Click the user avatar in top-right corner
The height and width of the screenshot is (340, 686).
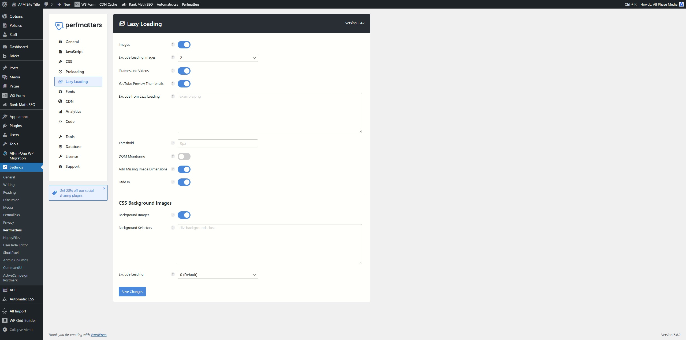pos(681,4)
